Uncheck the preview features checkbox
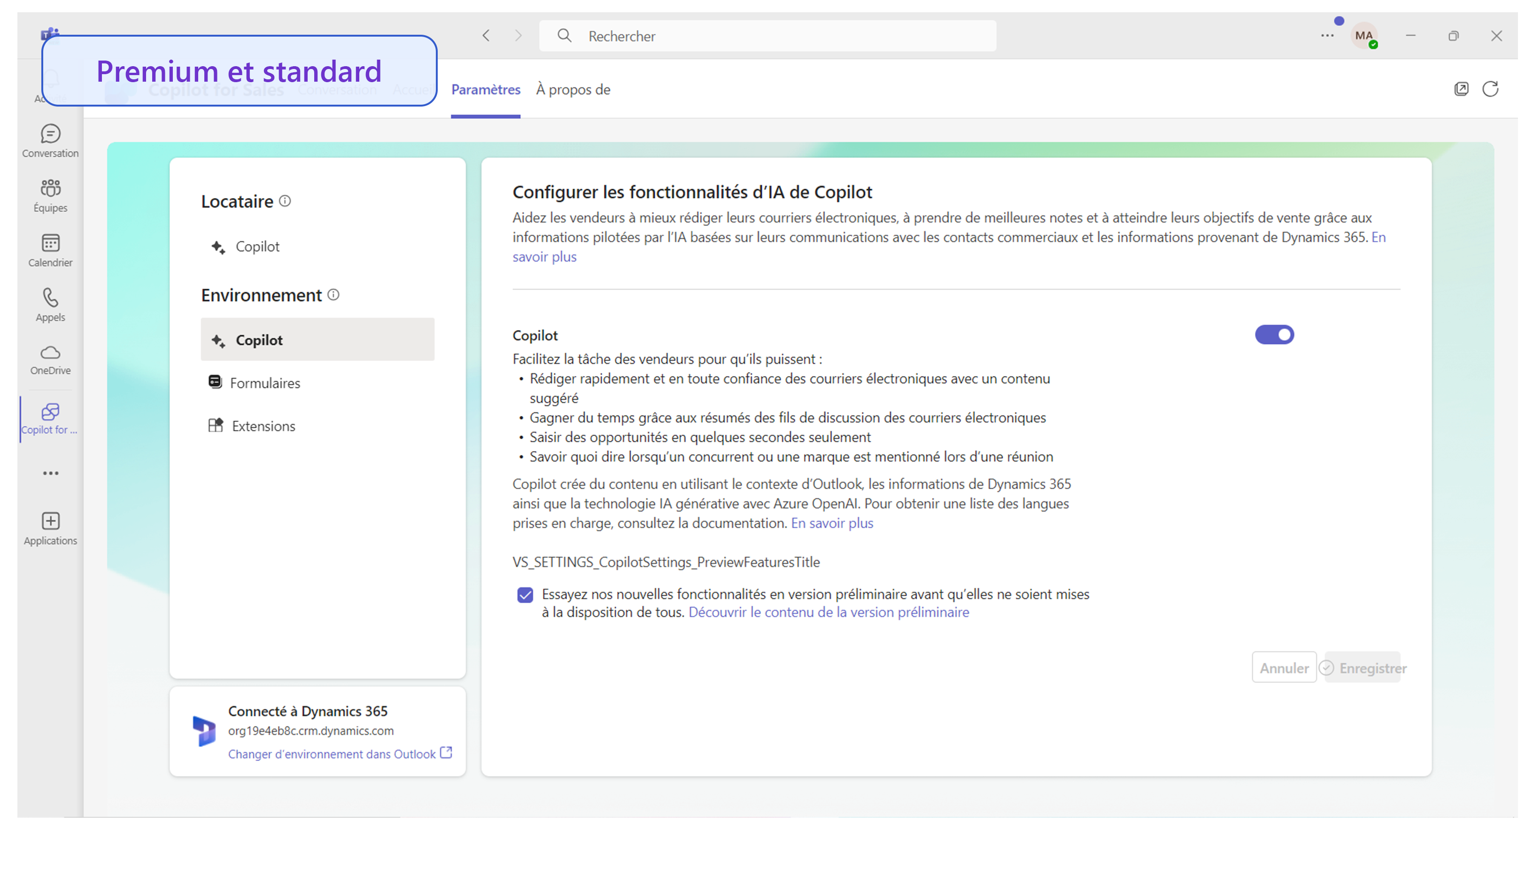This screenshot has width=1533, height=875. (525, 594)
